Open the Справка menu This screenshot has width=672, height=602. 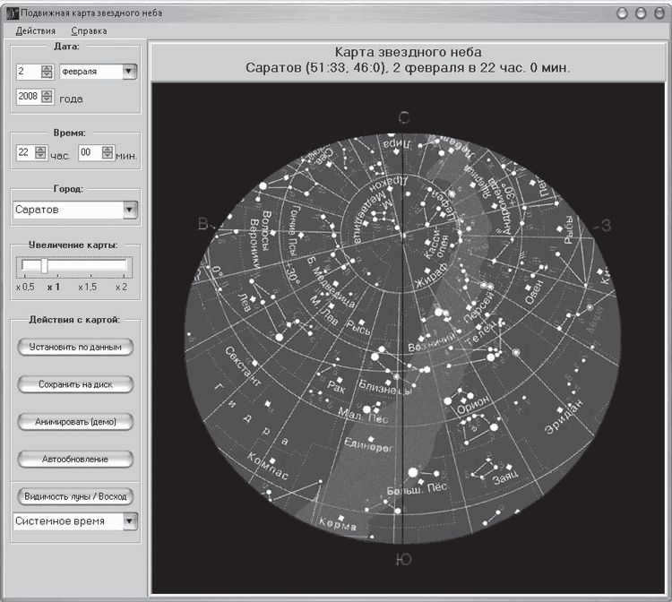[89, 30]
